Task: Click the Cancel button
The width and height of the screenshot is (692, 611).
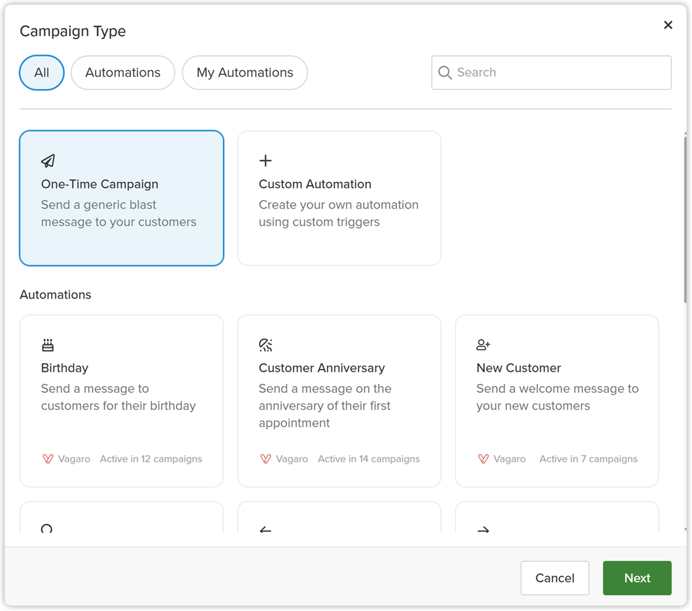Action: [x=555, y=578]
